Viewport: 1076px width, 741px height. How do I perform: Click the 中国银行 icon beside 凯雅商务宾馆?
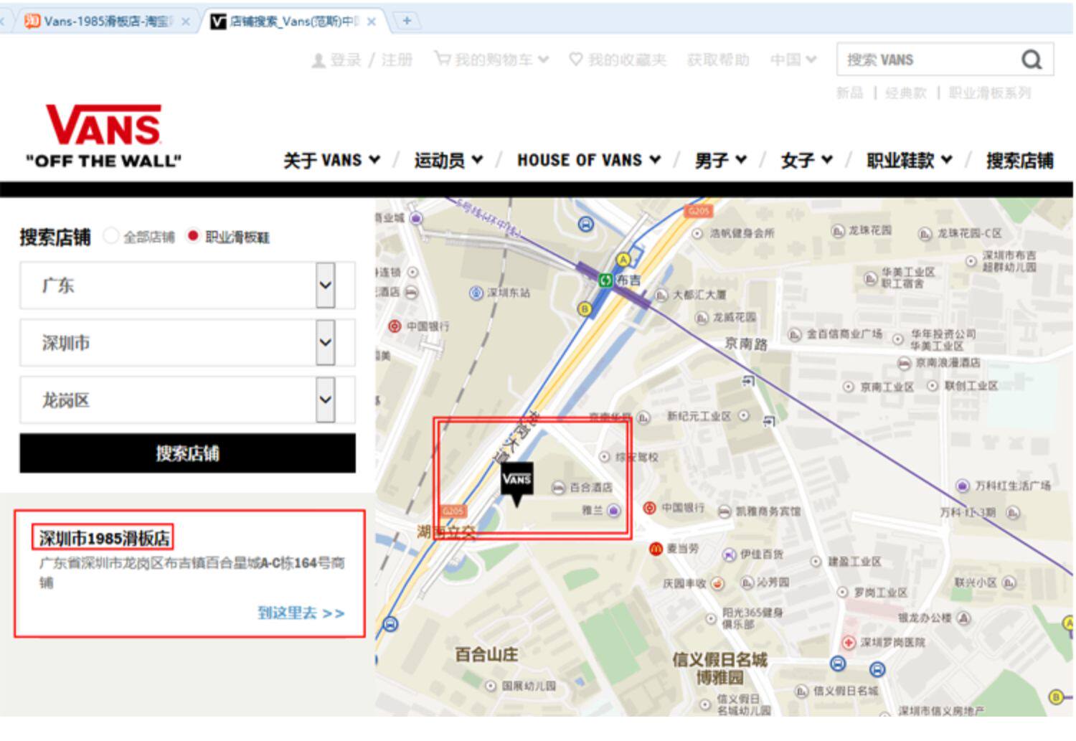click(x=649, y=508)
